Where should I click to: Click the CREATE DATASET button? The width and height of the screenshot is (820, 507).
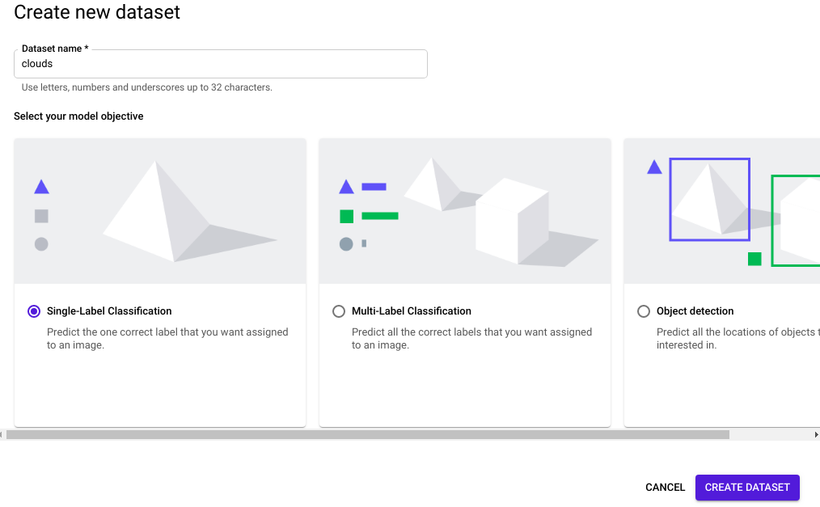click(x=747, y=487)
